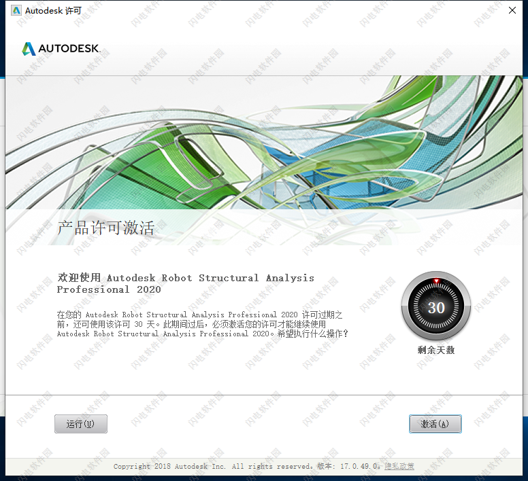528x481 pixels.
Task: Click the 产品许可激活 heading text
Action: coord(106,228)
